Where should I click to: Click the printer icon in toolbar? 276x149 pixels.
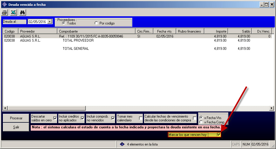pyautogui.click(x=5, y=12)
